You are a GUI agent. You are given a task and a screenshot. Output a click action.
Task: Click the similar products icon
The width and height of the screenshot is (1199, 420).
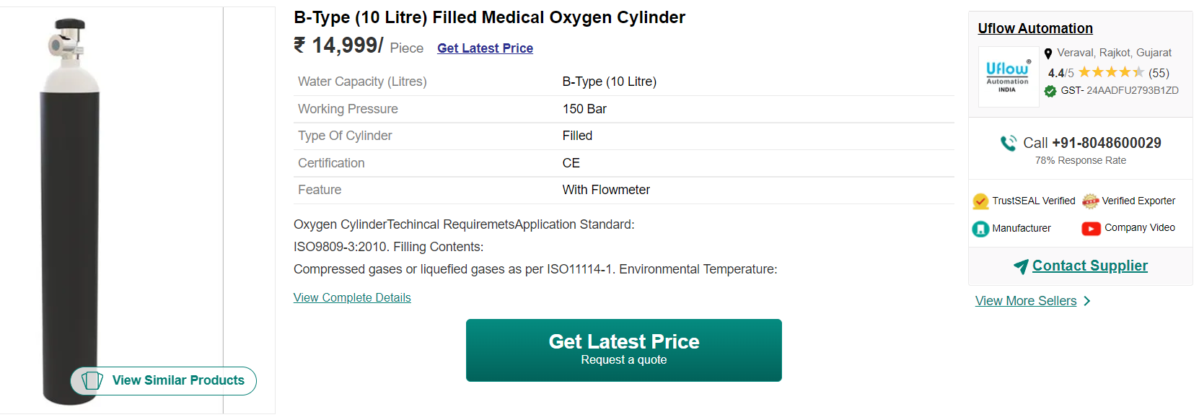click(x=92, y=380)
